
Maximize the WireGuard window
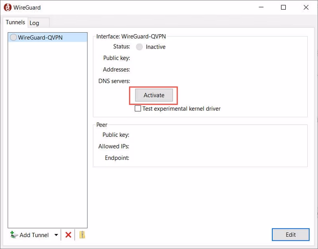click(x=283, y=7)
